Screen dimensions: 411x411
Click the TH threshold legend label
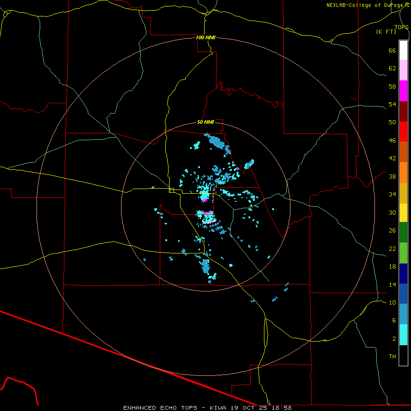pos(392,357)
